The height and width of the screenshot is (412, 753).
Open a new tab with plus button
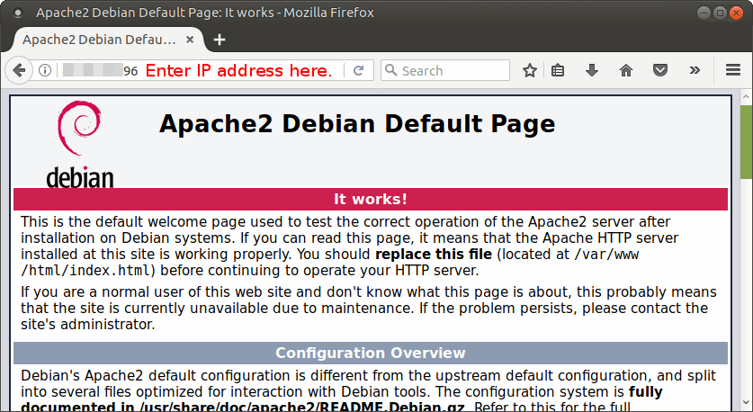220,40
